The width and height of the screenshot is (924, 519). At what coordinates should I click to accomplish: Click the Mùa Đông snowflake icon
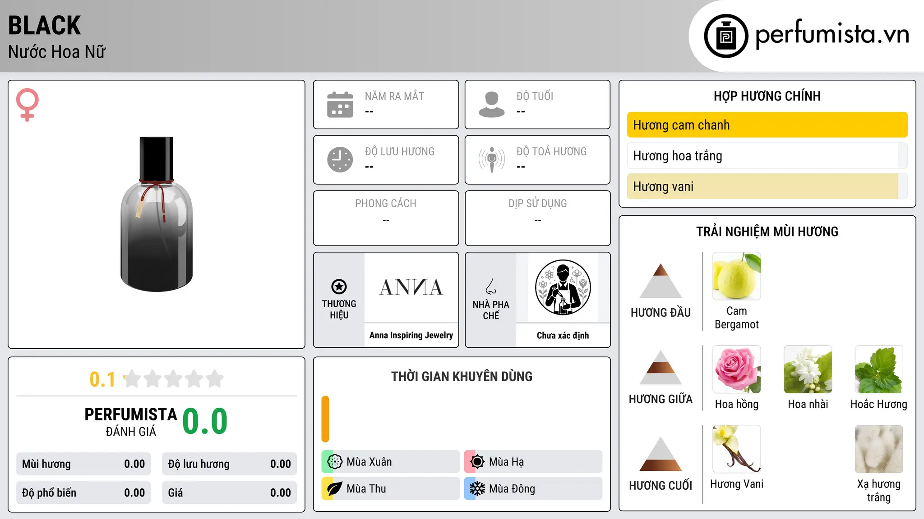pos(477,489)
